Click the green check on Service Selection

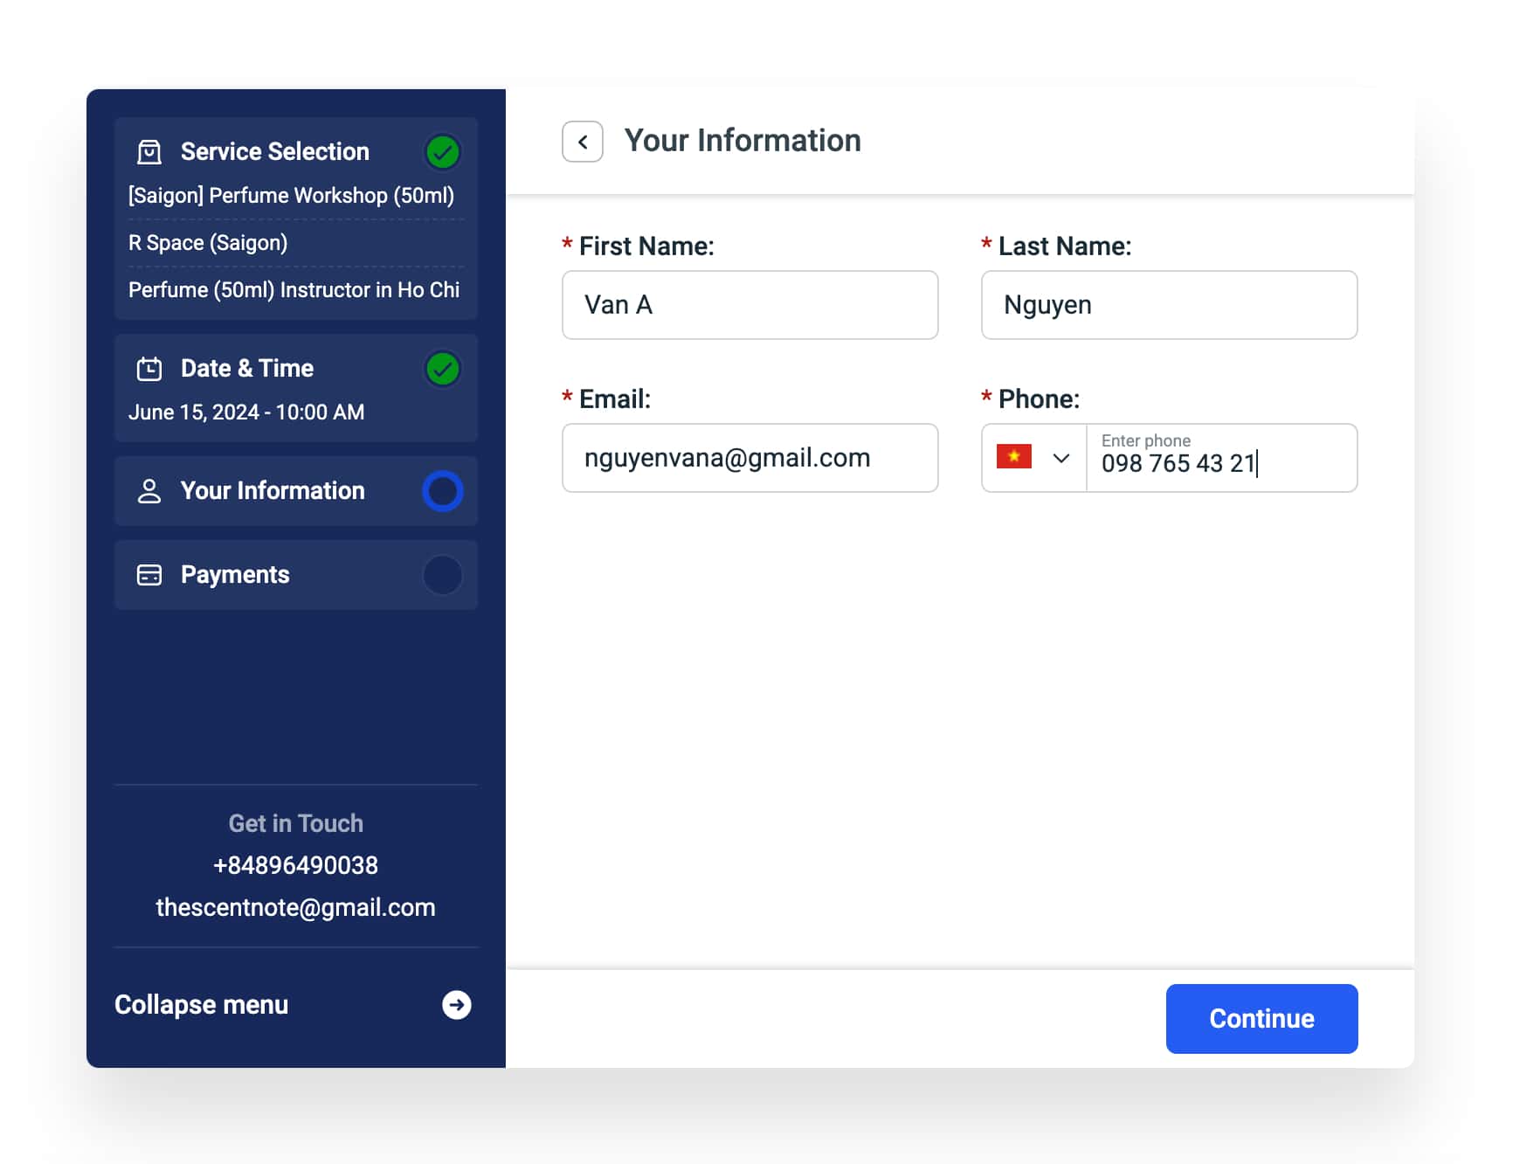tap(442, 152)
